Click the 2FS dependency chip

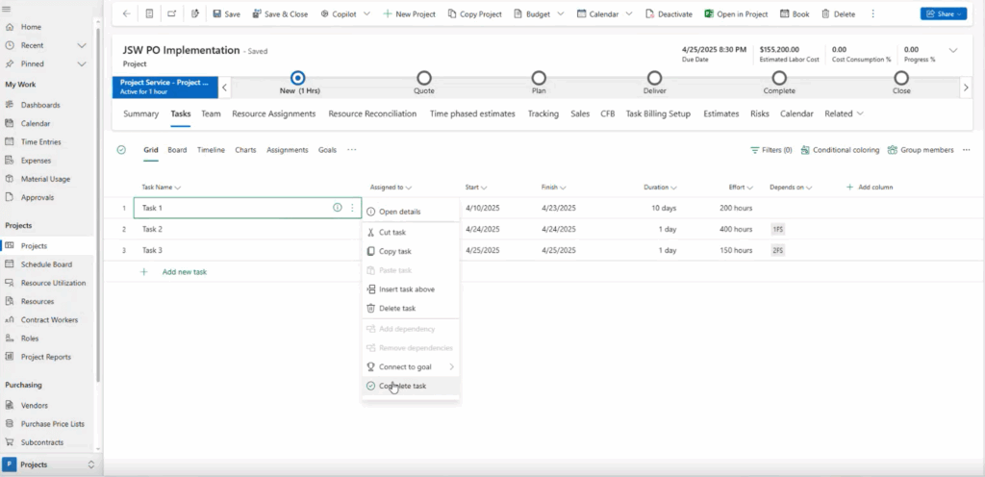coord(777,250)
